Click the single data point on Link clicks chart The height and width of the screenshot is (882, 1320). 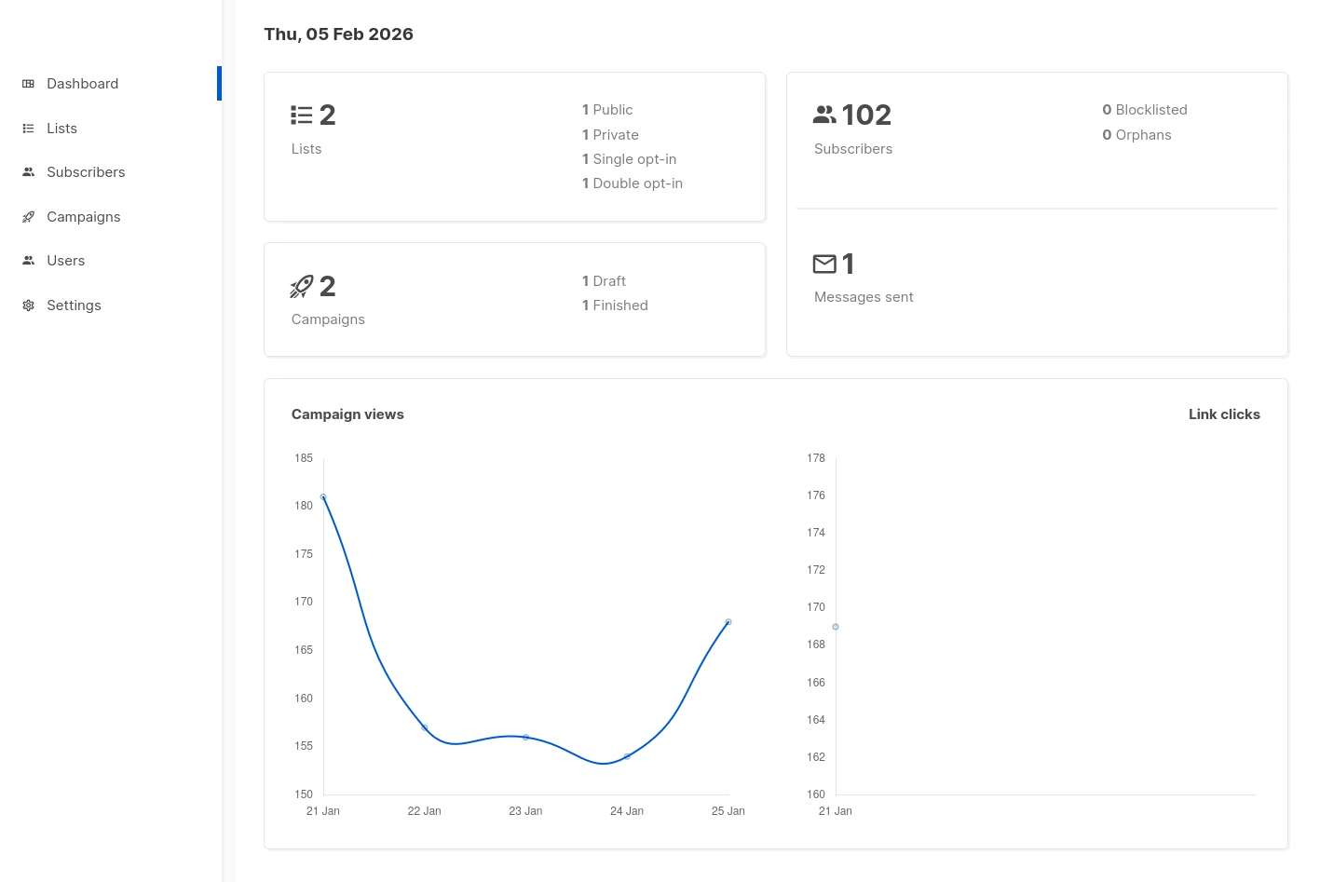click(x=835, y=627)
